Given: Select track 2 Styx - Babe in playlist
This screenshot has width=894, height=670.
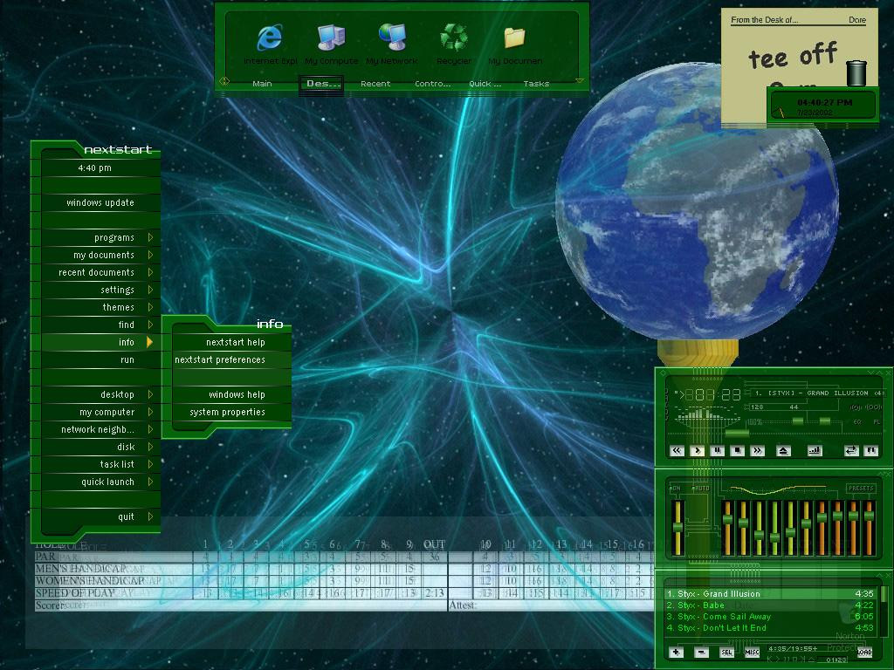Looking at the screenshot, I should (770, 605).
